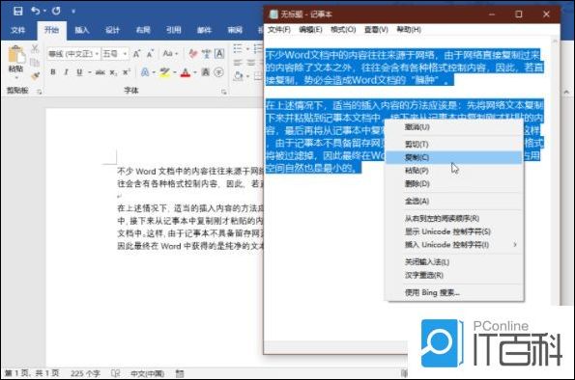575x380 pixels.
Task: Click the proofing check icon in status bar
Action: click(116, 373)
